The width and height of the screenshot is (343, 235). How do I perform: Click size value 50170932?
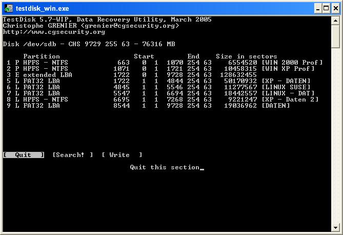click(x=240, y=81)
